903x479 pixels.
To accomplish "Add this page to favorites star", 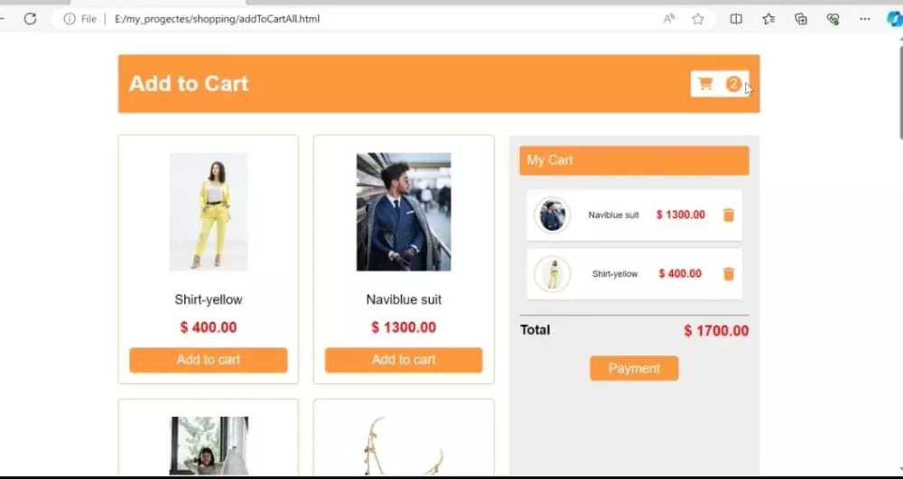I will point(698,19).
